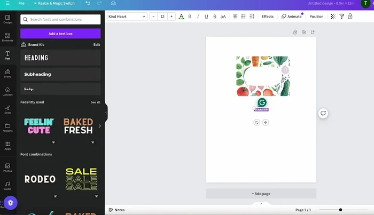This screenshot has height=215, width=374.
Task: Open the Animate options
Action: coord(292,17)
